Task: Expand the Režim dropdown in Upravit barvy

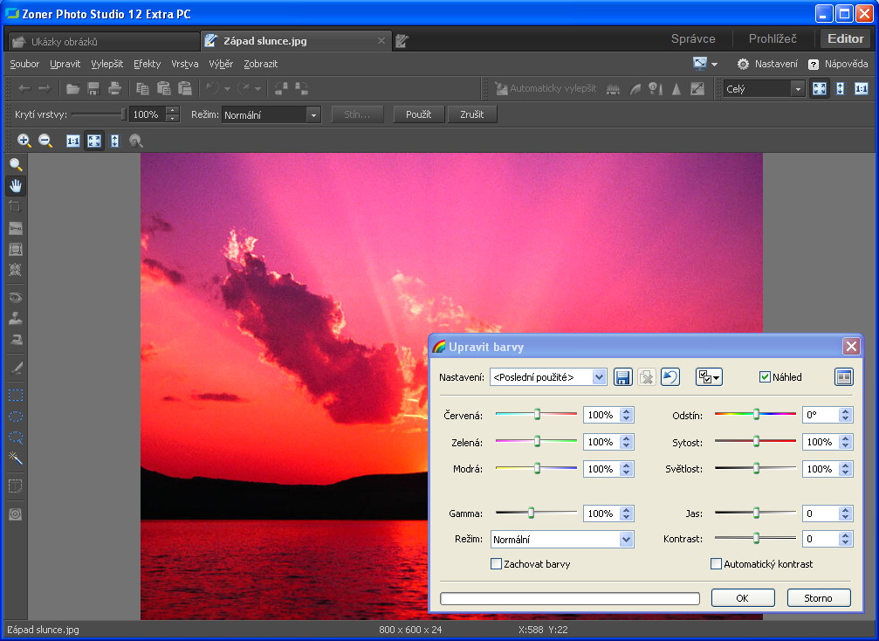Action: pos(626,540)
